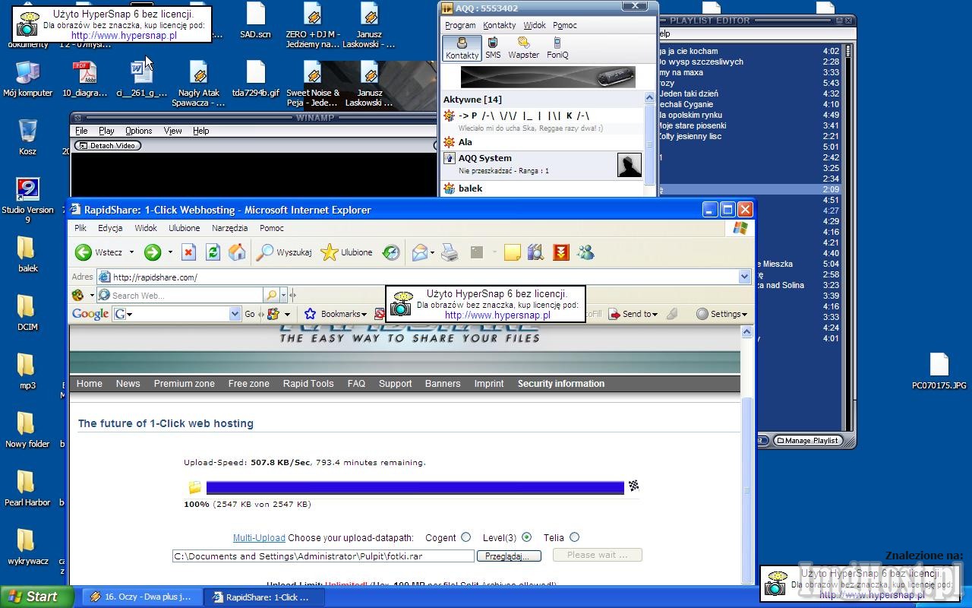Image resolution: width=972 pixels, height=608 pixels.
Task: Collapse the Aktywne [14] contact group
Action: coord(472,100)
